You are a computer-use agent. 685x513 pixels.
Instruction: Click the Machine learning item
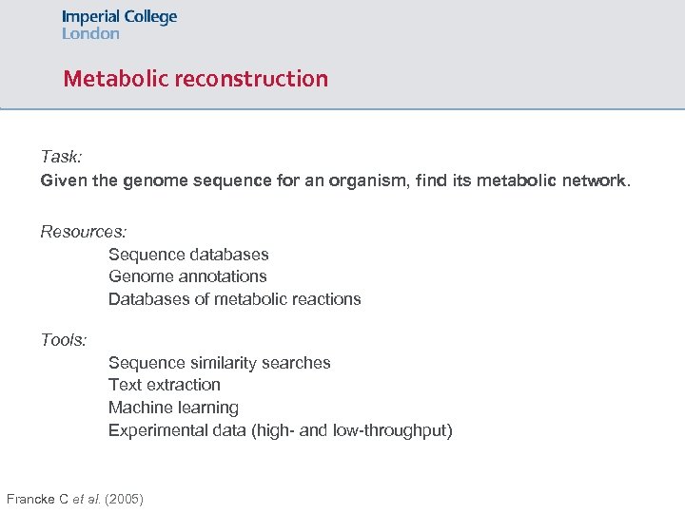[173, 408]
